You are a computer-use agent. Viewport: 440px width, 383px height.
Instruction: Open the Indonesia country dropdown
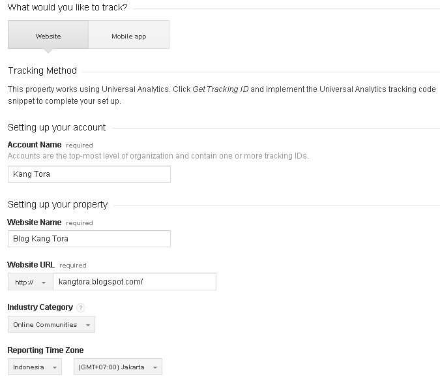coord(35,367)
